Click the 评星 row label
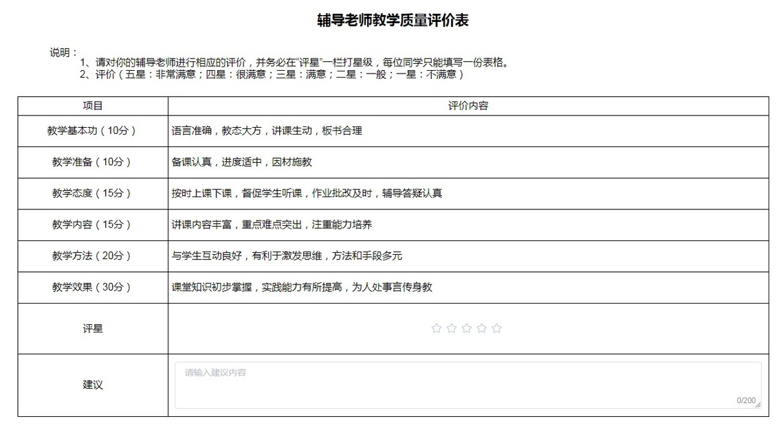The image size is (783, 430). (93, 328)
